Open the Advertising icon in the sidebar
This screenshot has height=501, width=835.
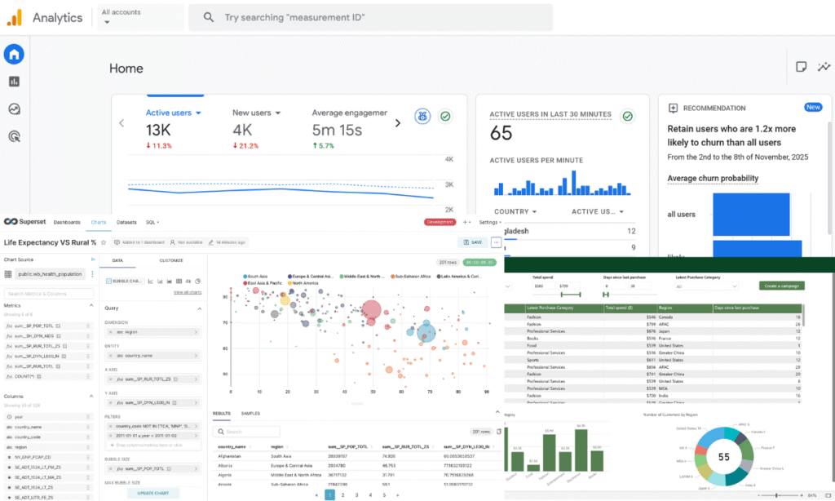[x=14, y=136]
